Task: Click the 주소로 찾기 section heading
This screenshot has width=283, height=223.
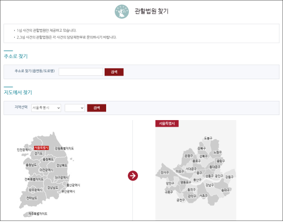Action: pyautogui.click(x=16, y=56)
